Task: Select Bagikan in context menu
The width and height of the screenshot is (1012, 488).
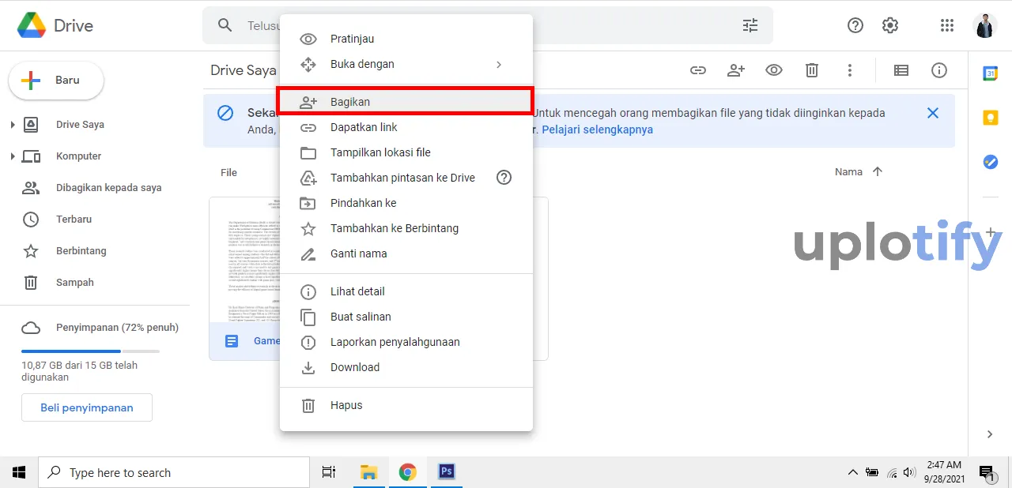Action: pyautogui.click(x=406, y=102)
